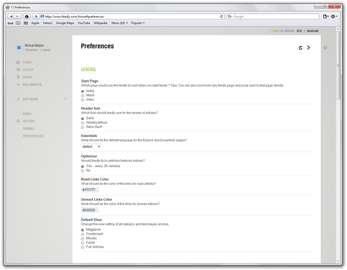Open the Index page link

[27, 114]
